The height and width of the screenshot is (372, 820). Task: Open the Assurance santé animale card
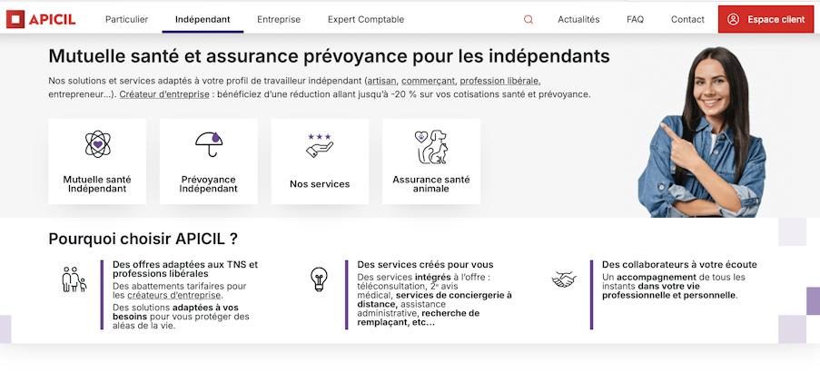pos(431,162)
